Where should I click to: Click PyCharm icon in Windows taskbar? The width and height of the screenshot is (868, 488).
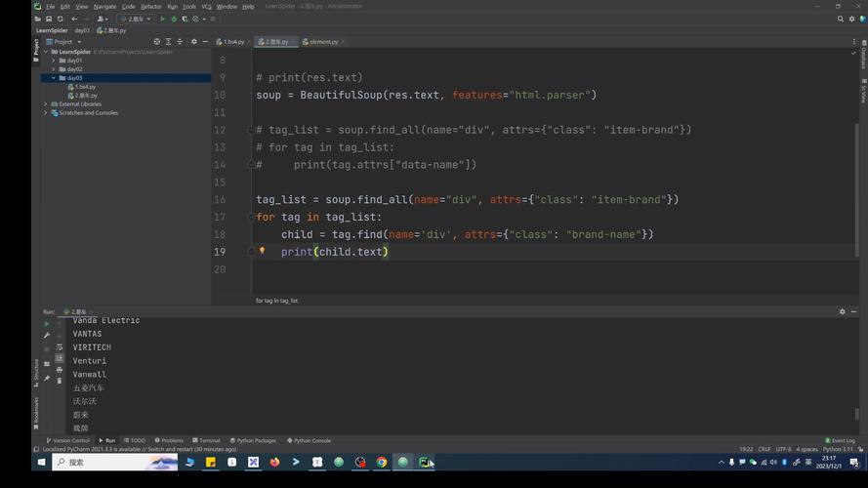coord(424,462)
